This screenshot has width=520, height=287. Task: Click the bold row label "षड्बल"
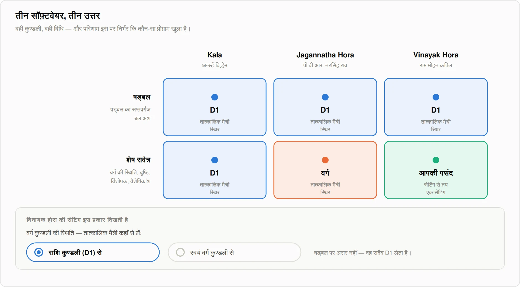pyautogui.click(x=142, y=97)
